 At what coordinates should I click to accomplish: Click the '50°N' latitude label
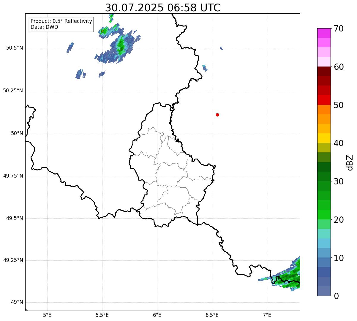point(17,133)
